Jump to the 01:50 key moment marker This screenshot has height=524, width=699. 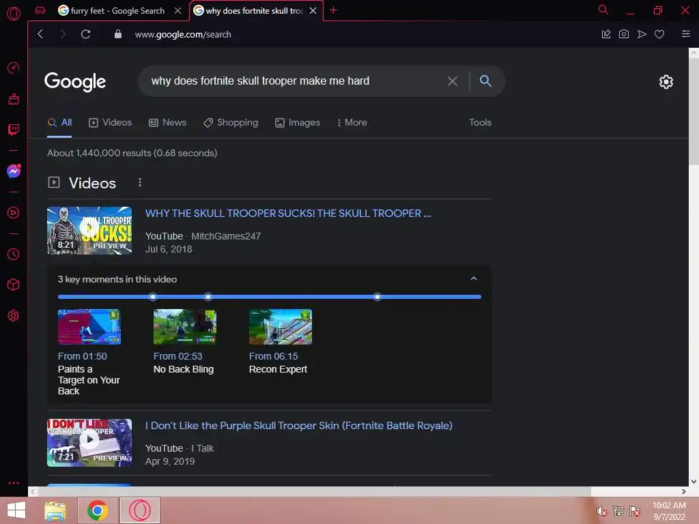tap(153, 296)
